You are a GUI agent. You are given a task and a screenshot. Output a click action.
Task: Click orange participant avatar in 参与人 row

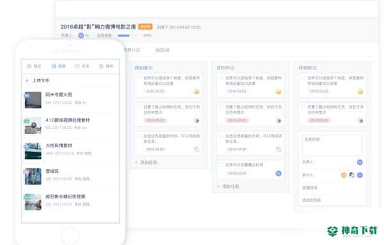(344, 175)
